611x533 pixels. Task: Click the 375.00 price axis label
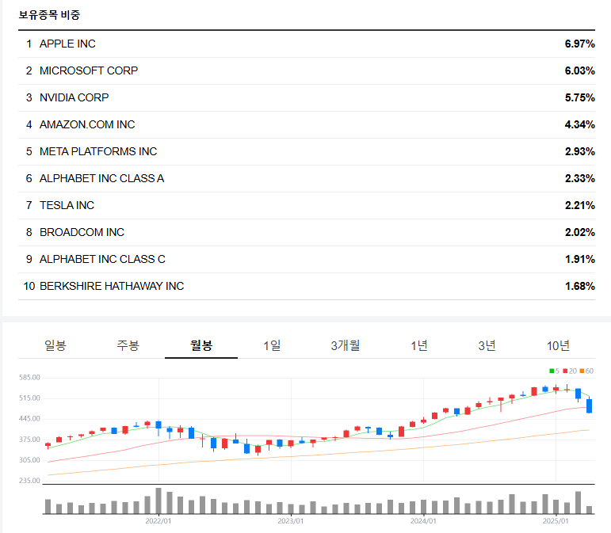click(29, 440)
